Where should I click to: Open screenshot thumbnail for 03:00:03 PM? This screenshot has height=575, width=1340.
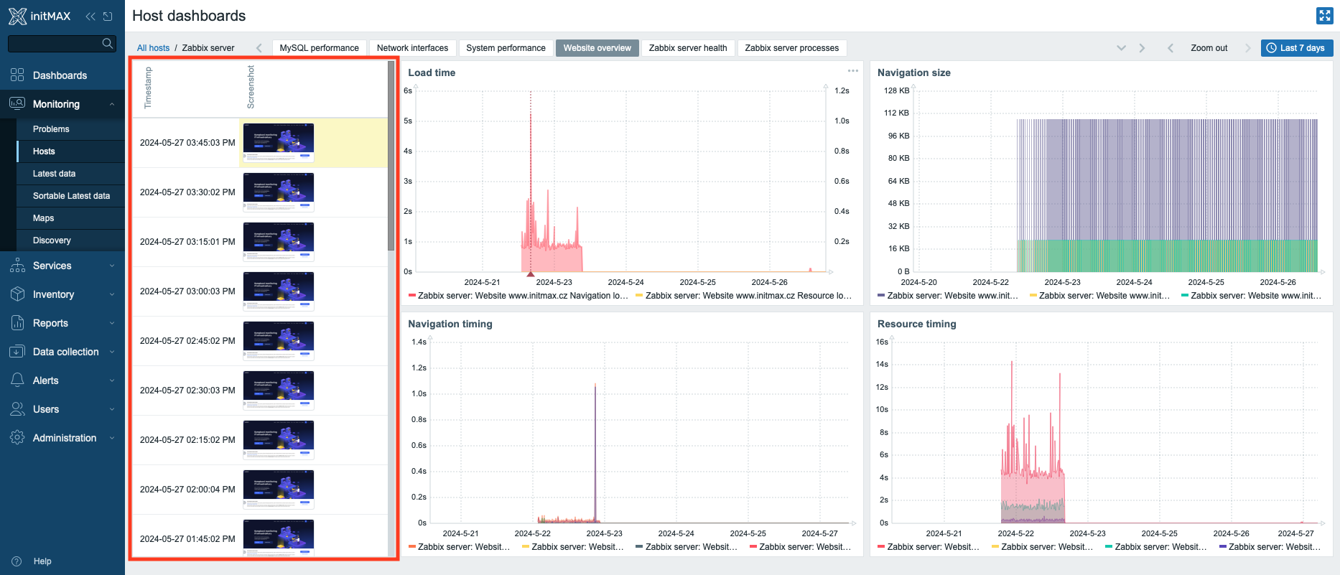pyautogui.click(x=279, y=291)
